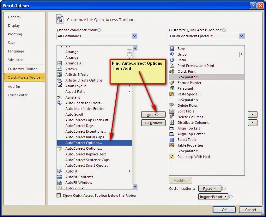Screen dimensions: 266x217
Task: Select the AutoFit Contents icon
Action: [59, 177]
